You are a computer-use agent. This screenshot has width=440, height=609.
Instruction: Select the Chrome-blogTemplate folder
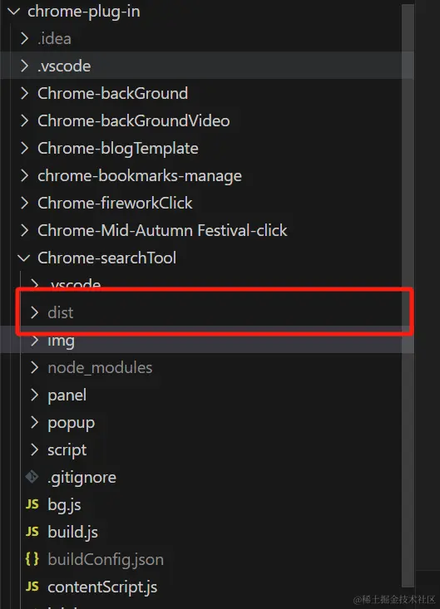118,149
